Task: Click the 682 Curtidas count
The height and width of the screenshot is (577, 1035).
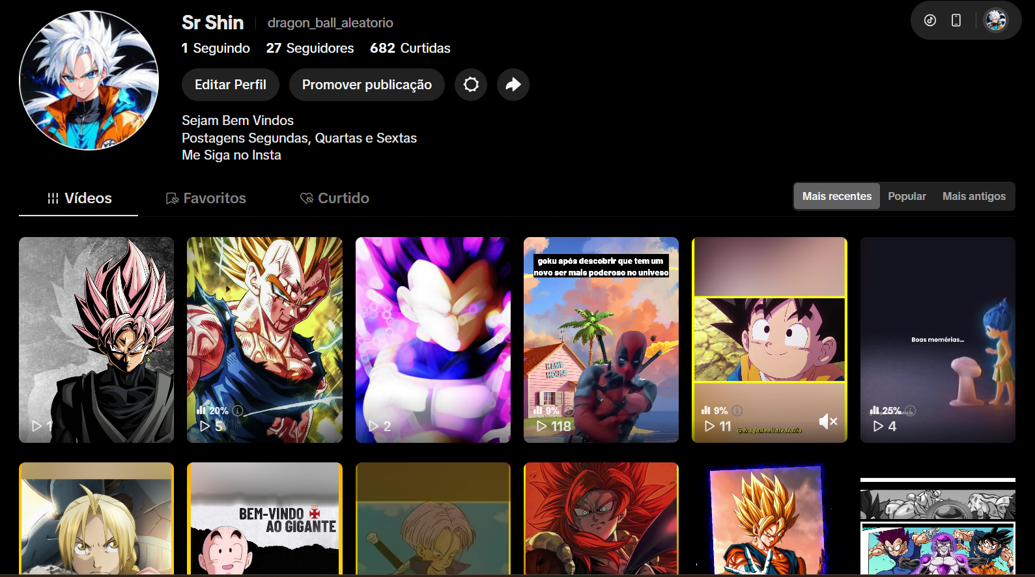Action: (x=410, y=48)
